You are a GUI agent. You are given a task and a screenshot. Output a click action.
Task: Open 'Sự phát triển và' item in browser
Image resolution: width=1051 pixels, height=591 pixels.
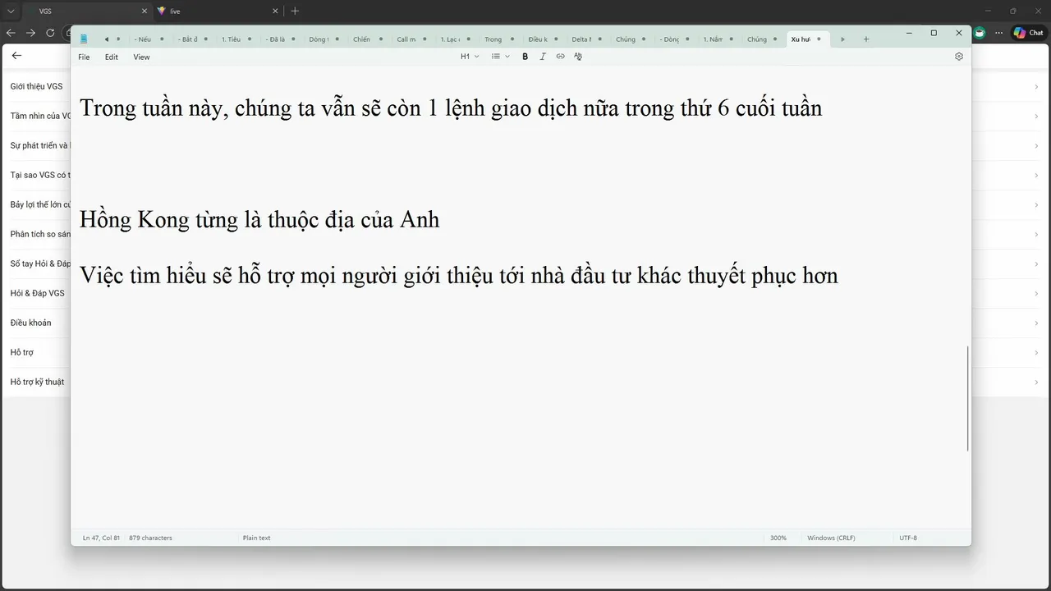tap(39, 145)
